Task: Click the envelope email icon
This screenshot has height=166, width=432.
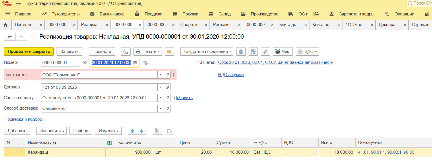Action: click(169, 52)
